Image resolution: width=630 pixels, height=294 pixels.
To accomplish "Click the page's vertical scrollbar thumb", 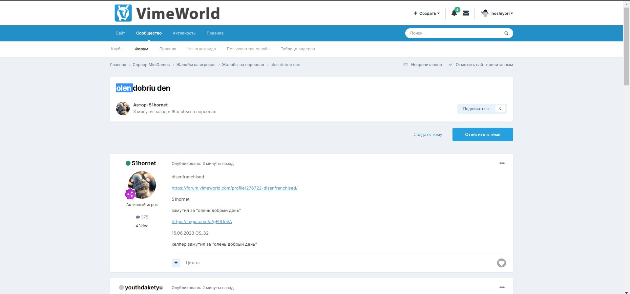I will (626, 46).
